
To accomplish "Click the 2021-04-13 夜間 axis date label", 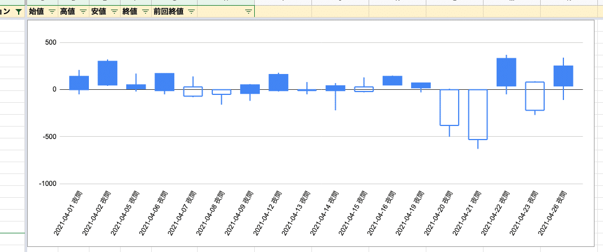I will 296,212.
